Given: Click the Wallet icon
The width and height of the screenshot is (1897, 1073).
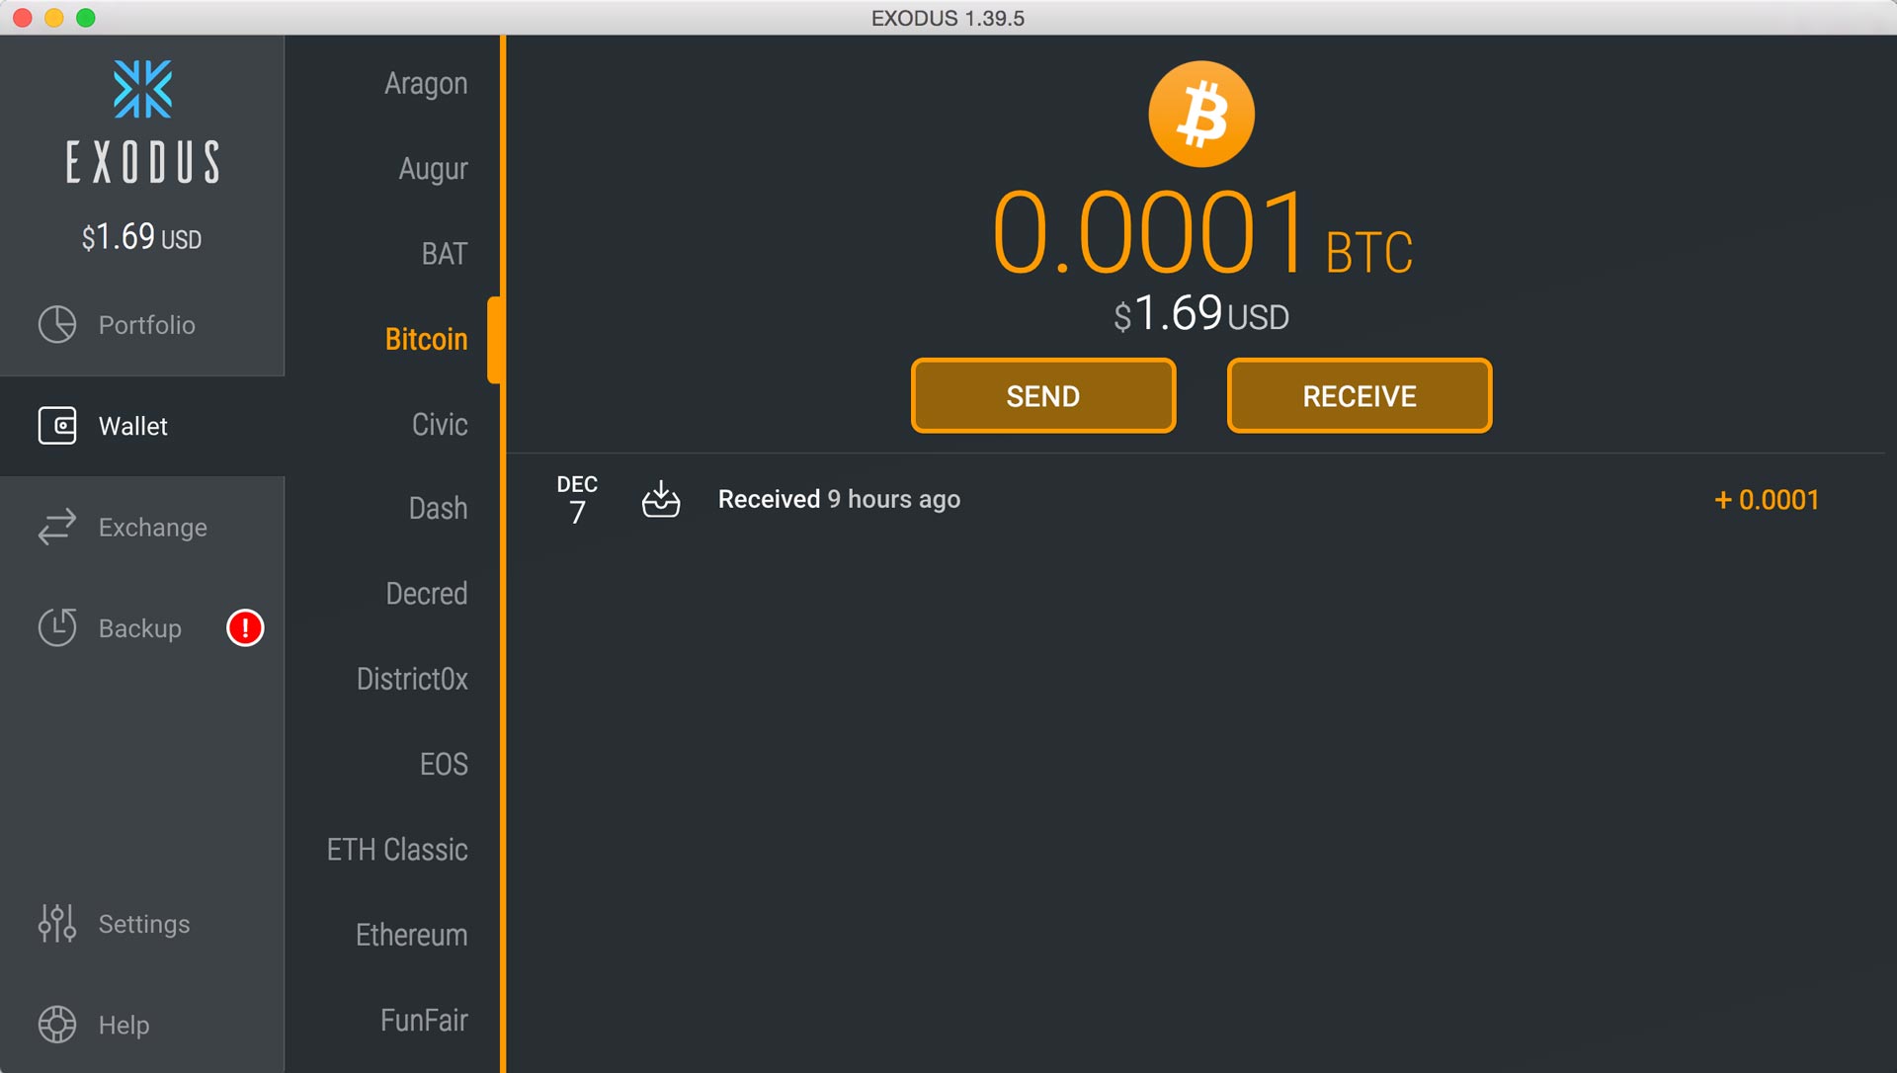Looking at the screenshot, I should (x=57, y=425).
